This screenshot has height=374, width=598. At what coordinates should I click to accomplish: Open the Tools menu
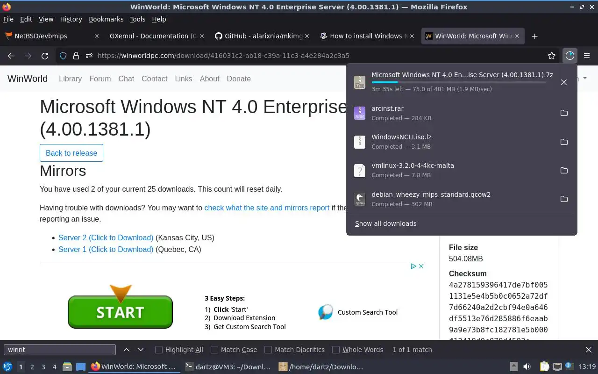tap(138, 19)
